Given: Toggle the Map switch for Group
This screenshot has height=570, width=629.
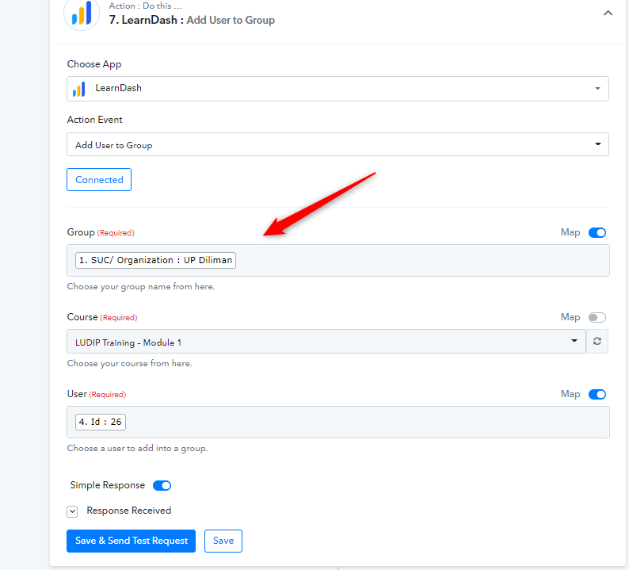Looking at the screenshot, I should [597, 232].
